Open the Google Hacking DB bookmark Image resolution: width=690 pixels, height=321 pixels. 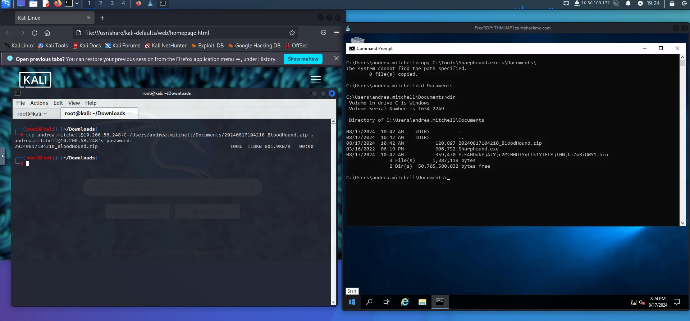[x=254, y=46]
